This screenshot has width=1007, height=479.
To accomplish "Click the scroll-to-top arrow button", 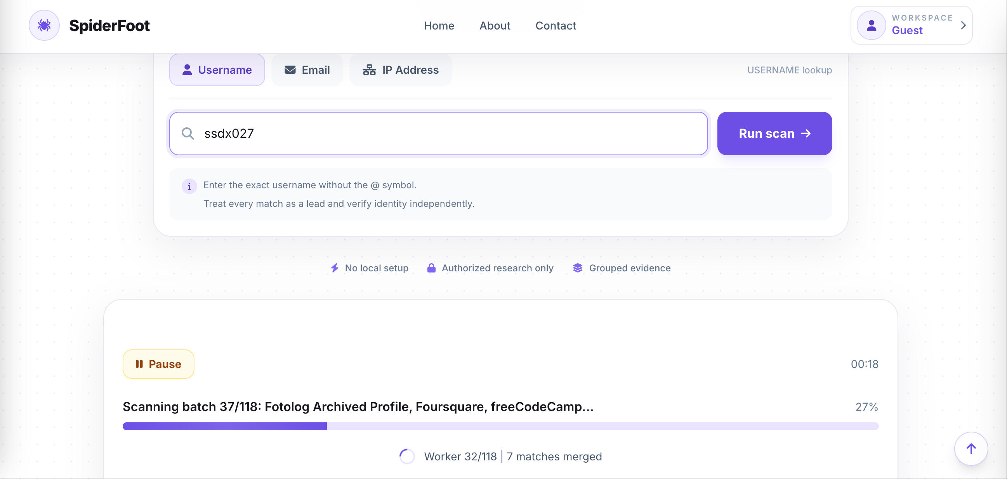I will pyautogui.click(x=971, y=448).
